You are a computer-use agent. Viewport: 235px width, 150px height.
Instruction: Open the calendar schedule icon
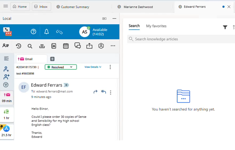point(66,46)
